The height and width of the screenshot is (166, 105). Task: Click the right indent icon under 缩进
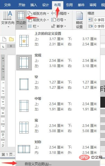click(91, 26)
